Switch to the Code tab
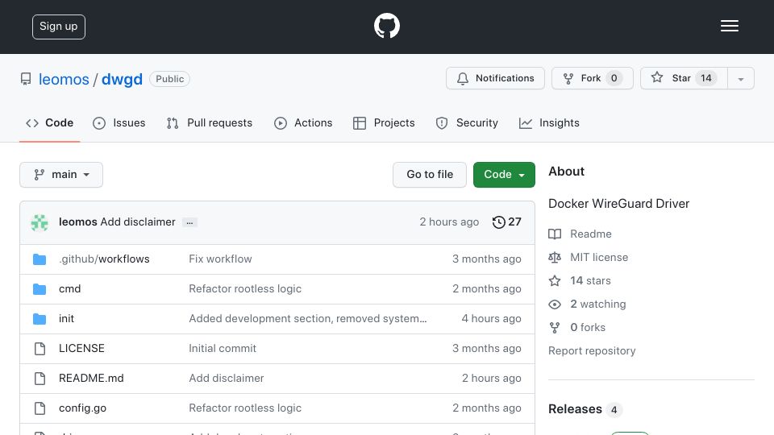The width and height of the screenshot is (774, 435). point(49,122)
